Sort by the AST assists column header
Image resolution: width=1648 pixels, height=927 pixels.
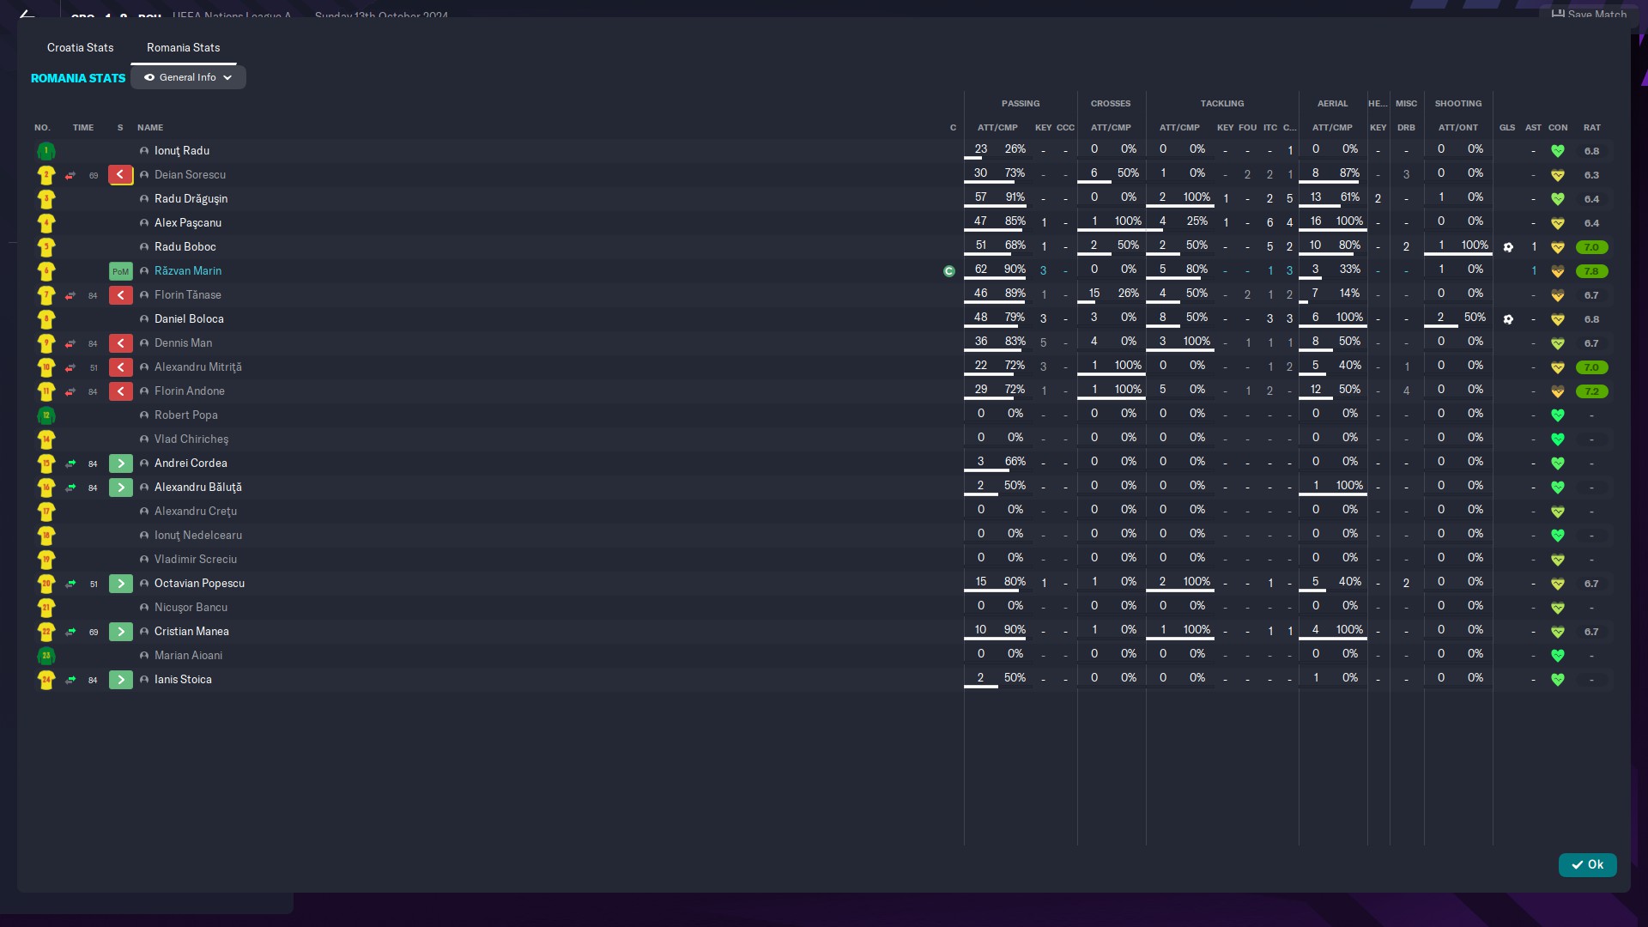[x=1533, y=127]
